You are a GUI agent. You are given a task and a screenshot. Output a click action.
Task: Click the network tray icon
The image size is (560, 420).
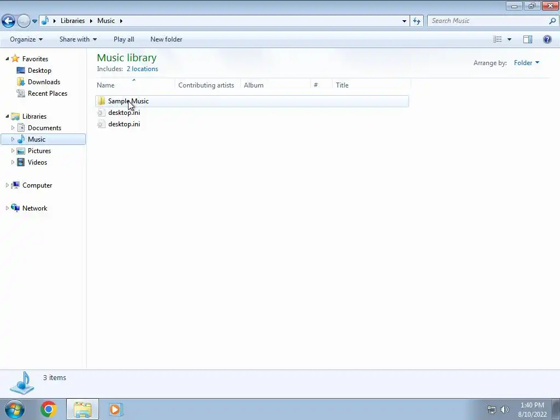coord(492,410)
